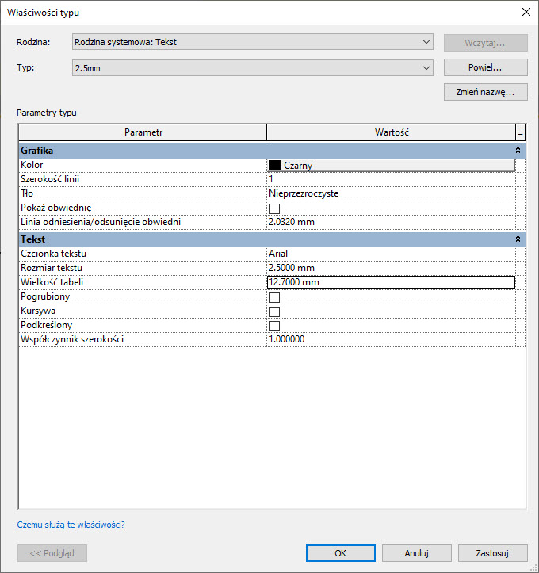This screenshot has width=539, height=573.
Task: Click the Czarny color swatch button
Action: pos(391,165)
